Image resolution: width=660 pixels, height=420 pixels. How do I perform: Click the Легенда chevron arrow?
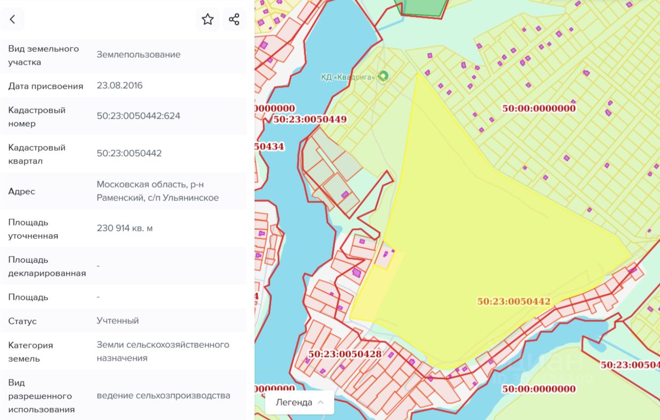(x=321, y=402)
